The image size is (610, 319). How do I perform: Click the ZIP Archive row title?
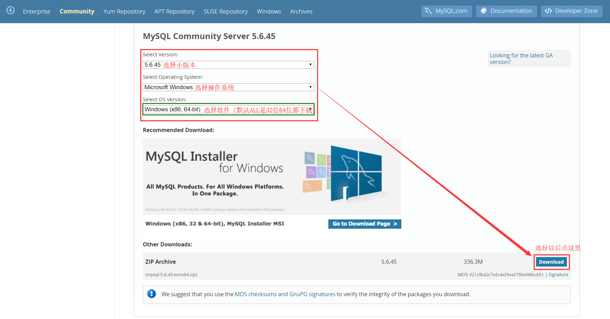161,262
